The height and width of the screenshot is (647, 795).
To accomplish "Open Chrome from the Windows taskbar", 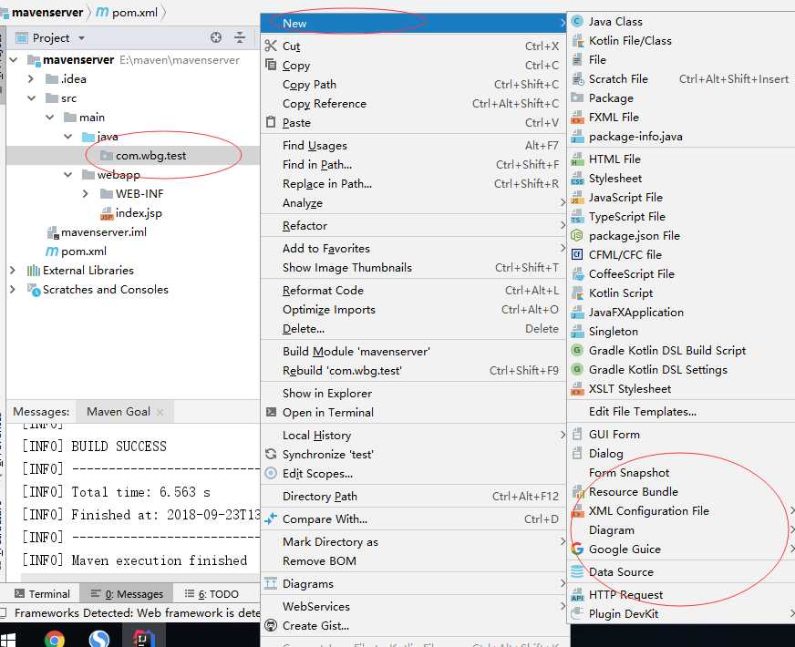I will click(x=55, y=639).
